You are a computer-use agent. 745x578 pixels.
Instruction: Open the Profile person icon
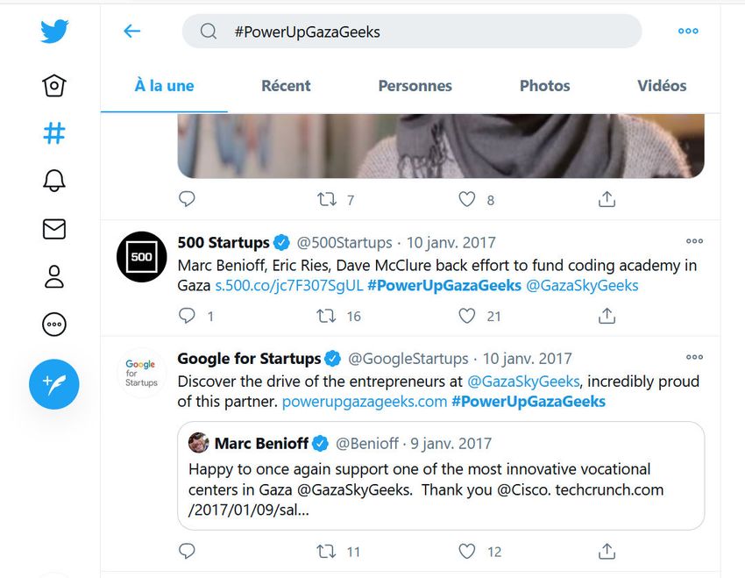tap(53, 276)
